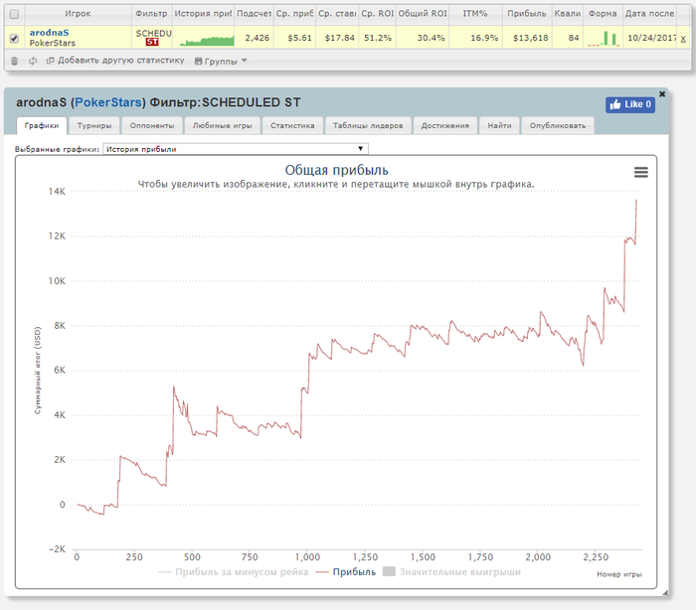This screenshot has height=610, width=696.
Task: Click the 10/24/2017 date cell
Action: tap(651, 38)
